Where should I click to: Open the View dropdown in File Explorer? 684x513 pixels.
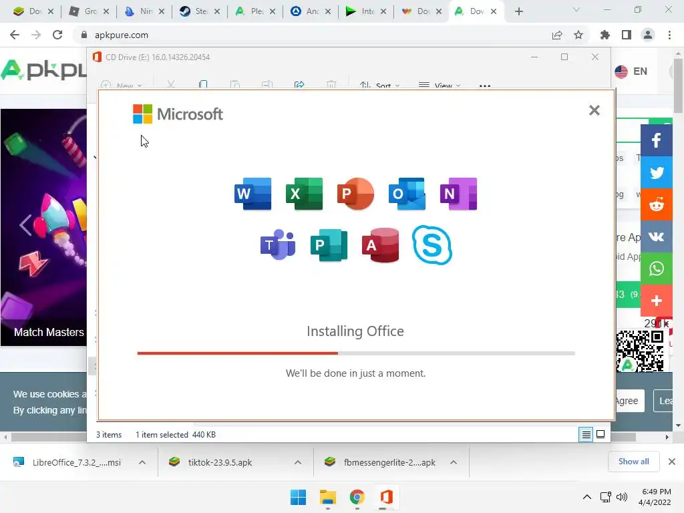pos(440,85)
